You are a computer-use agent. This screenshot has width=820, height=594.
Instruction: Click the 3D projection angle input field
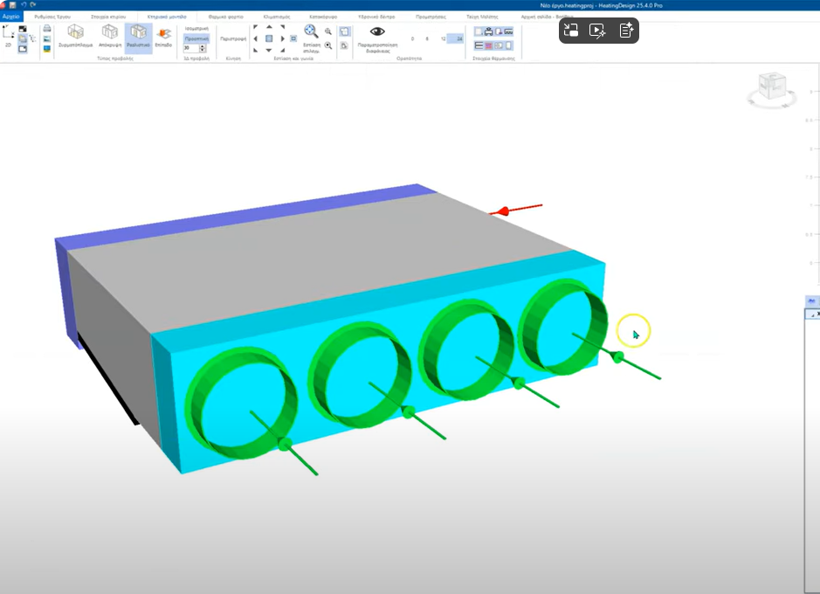pyautogui.click(x=191, y=48)
